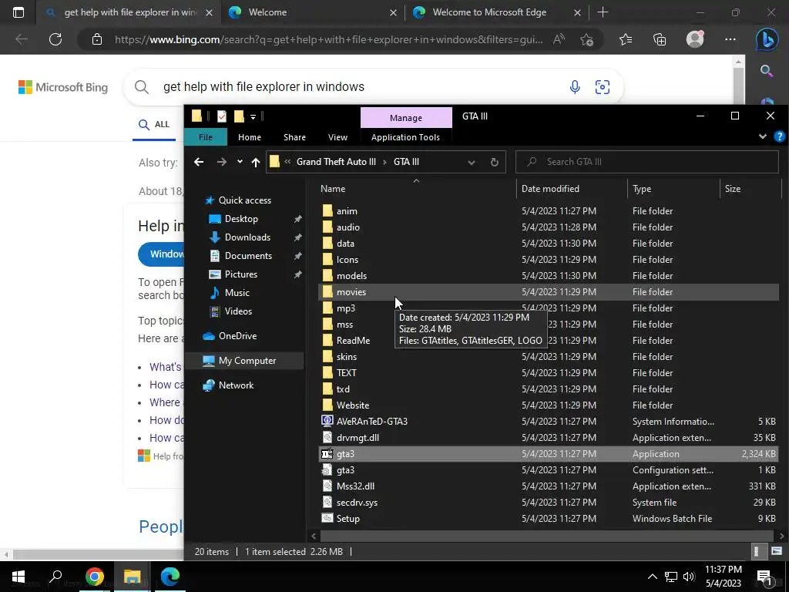
Task: Click the Search GTA III field
Action: click(x=647, y=162)
